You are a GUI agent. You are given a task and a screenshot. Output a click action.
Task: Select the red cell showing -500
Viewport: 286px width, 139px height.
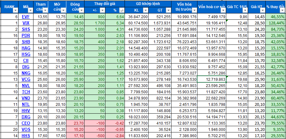[x=95, y=136]
